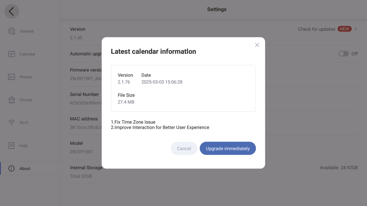Open Photos from the sidebar
The height and width of the screenshot is (206, 367).
tap(12, 77)
